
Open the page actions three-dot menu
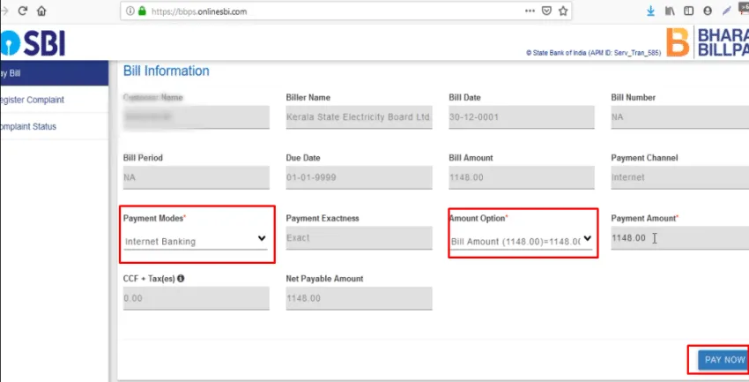tap(530, 11)
